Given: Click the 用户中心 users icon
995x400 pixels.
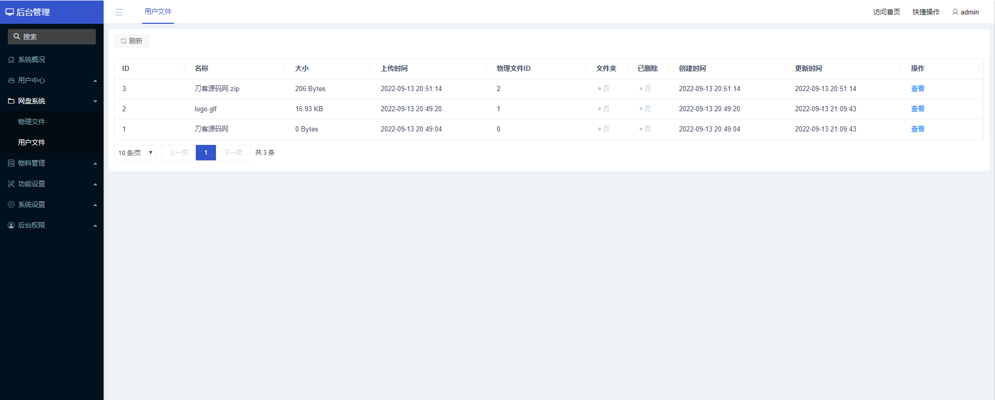Looking at the screenshot, I should tap(11, 81).
